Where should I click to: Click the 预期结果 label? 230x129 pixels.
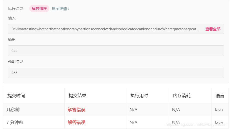pos(16,62)
